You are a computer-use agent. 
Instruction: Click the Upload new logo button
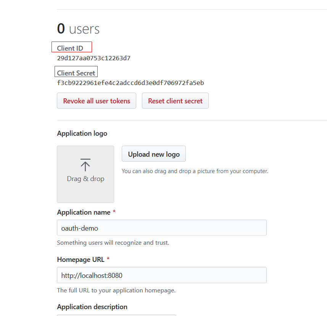tap(154, 154)
